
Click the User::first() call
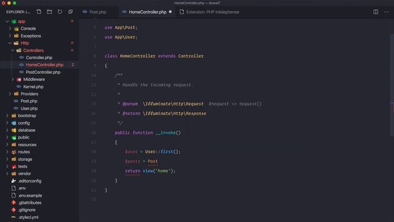(163, 152)
